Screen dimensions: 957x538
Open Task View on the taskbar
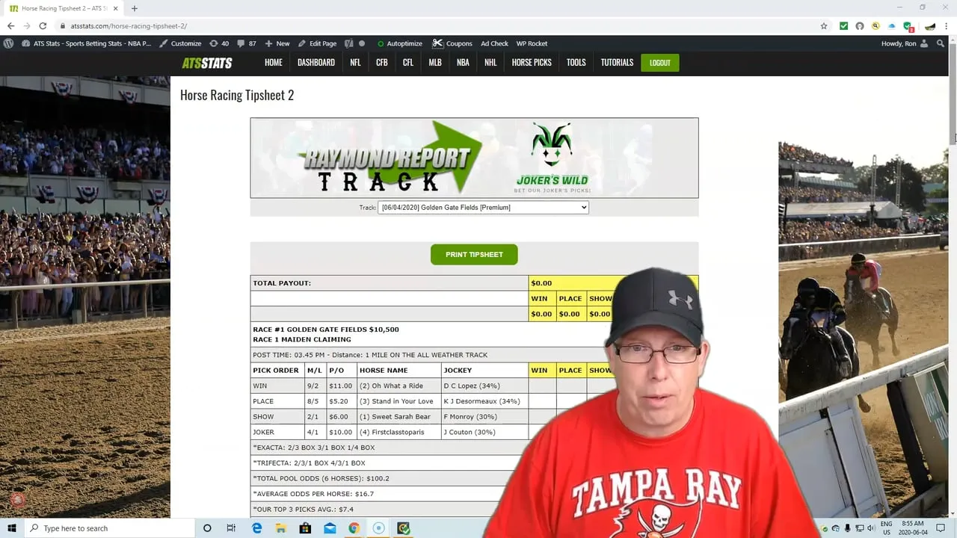231,528
